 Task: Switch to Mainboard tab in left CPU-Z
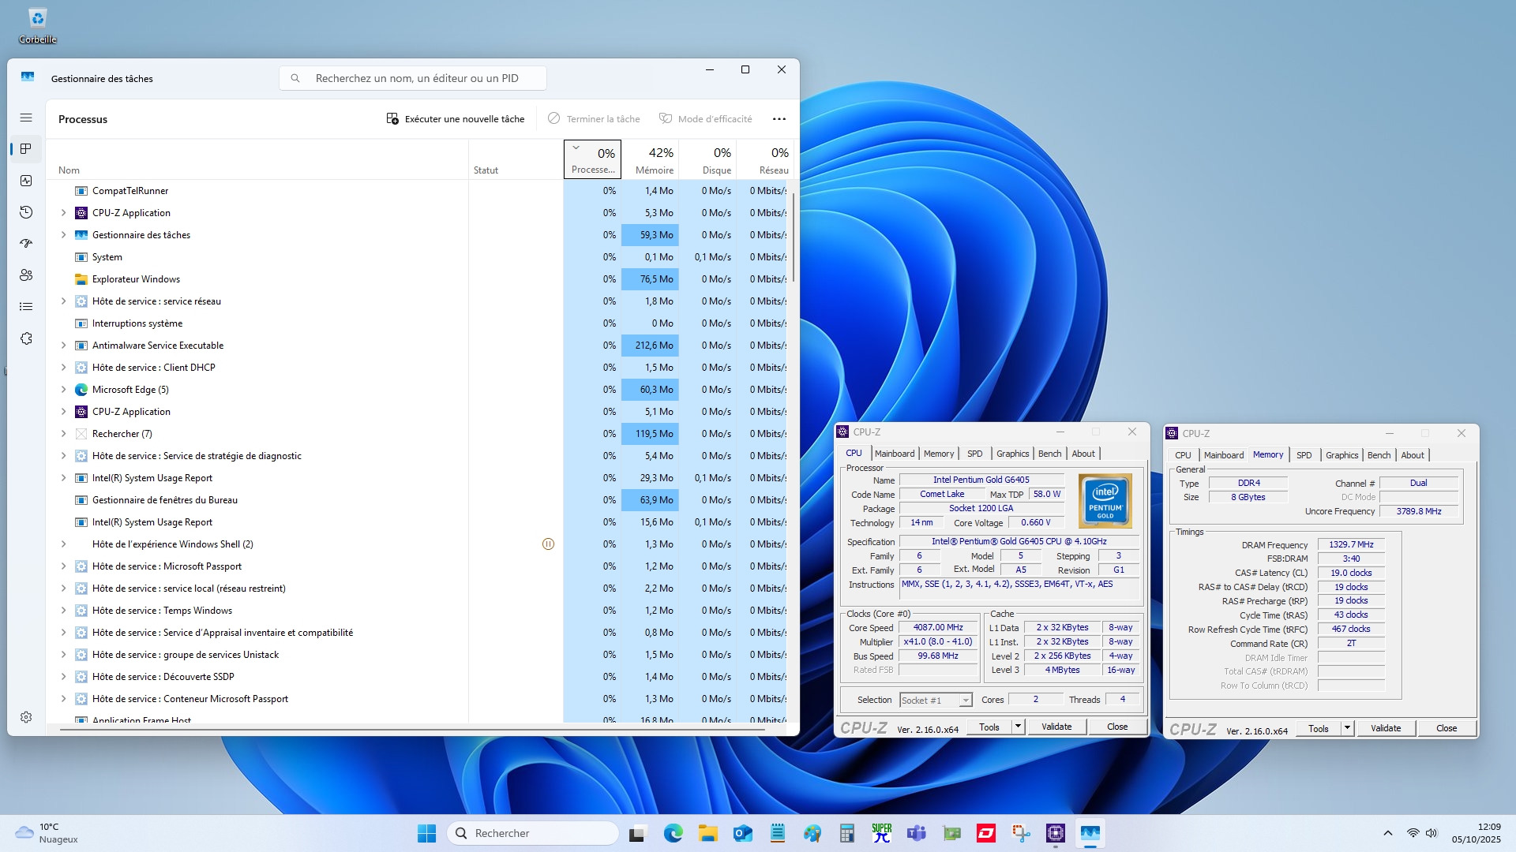(x=894, y=454)
